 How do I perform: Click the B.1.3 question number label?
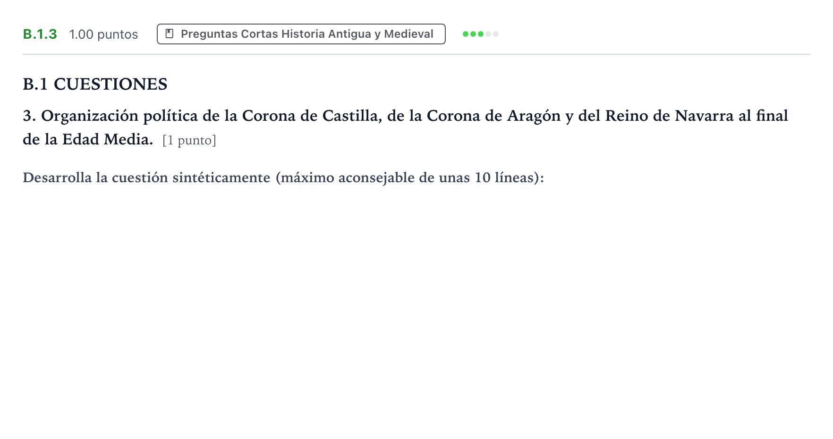tap(40, 34)
